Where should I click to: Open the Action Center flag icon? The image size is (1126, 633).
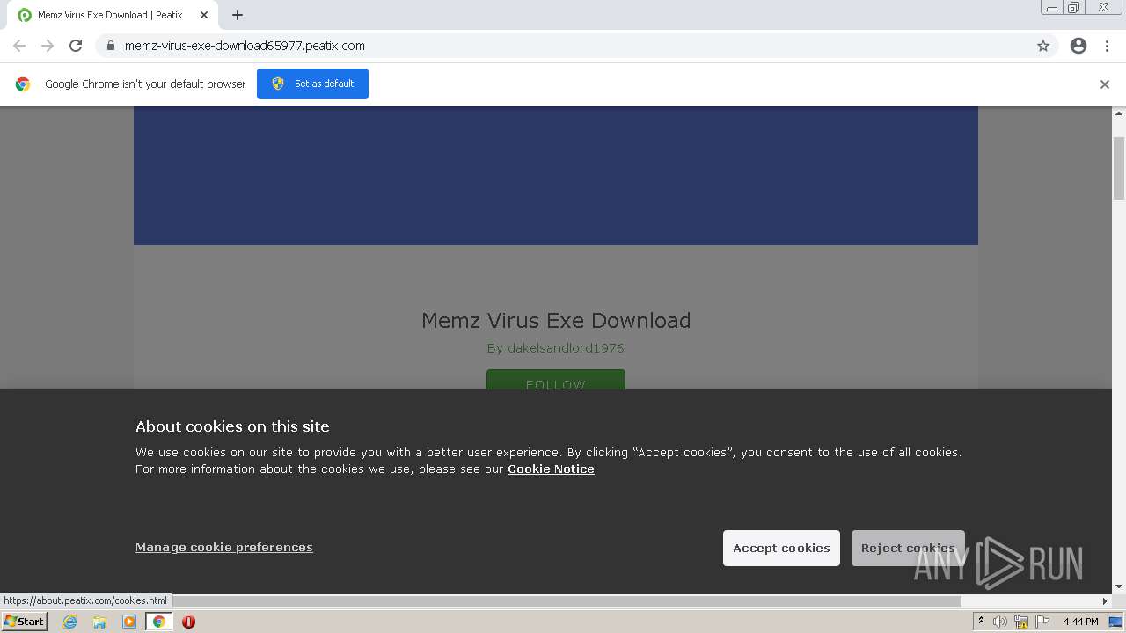1042,622
